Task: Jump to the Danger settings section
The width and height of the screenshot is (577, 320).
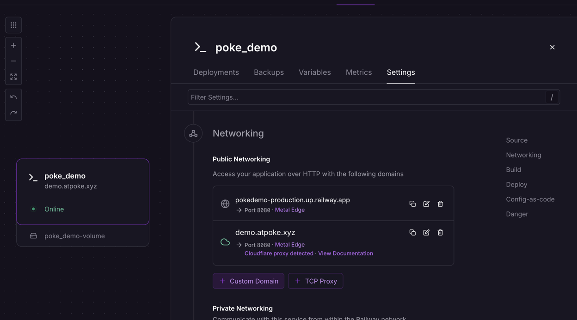Action: (517, 214)
